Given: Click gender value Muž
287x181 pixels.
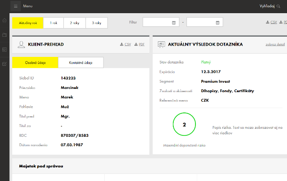Looking at the screenshot, I should [x=65, y=107].
